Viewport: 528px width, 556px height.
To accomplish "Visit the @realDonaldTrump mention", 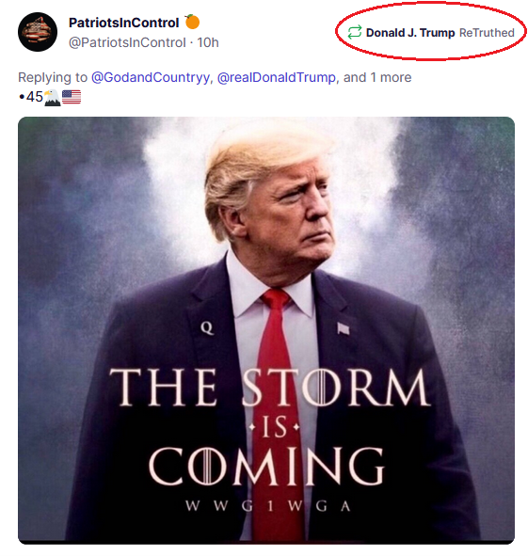I will [276, 77].
